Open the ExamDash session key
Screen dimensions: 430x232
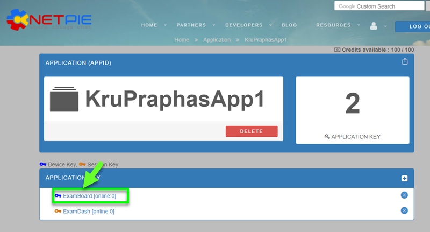pyautogui.click(x=89, y=212)
